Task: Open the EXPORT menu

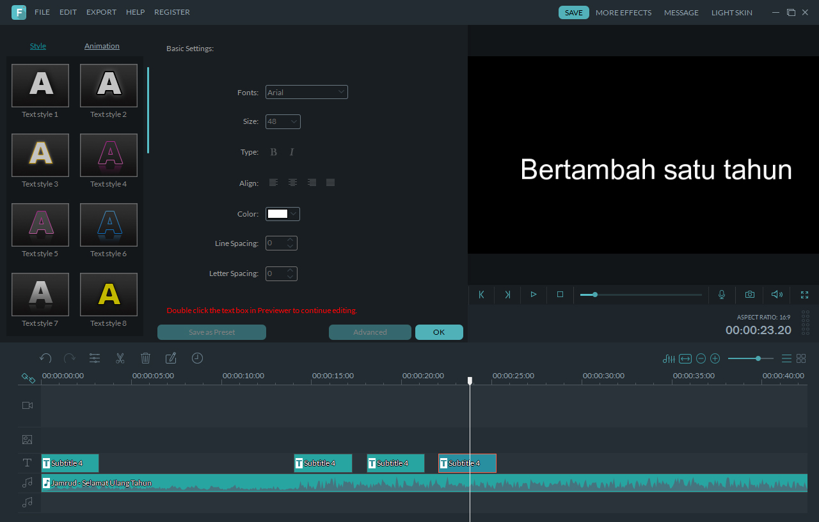Action: [x=101, y=12]
